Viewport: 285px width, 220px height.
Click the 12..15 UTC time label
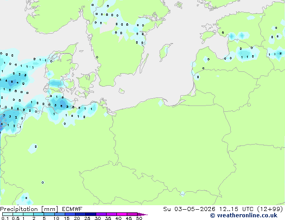tap(236, 209)
